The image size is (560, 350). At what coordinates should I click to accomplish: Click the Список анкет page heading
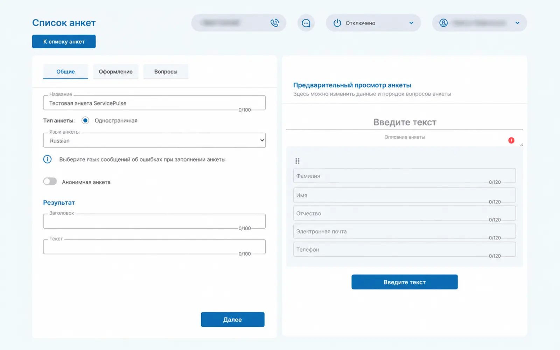click(64, 23)
